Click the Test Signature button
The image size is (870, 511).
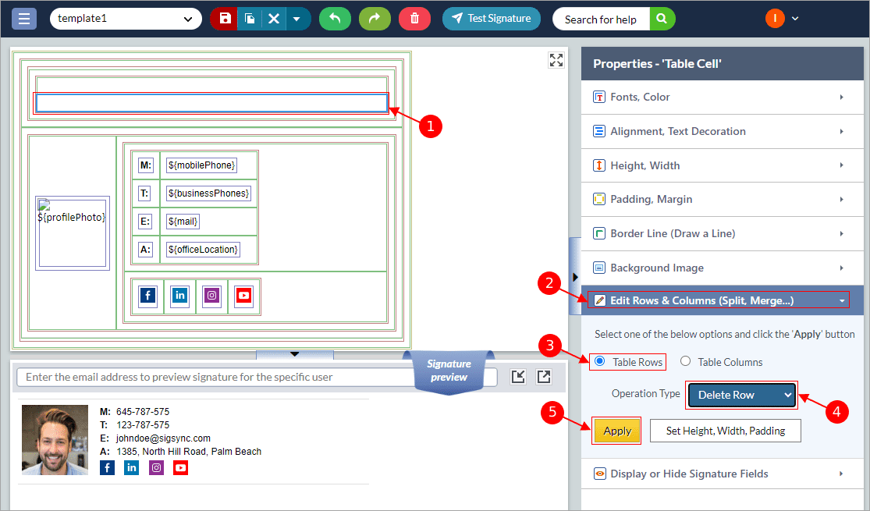click(491, 19)
